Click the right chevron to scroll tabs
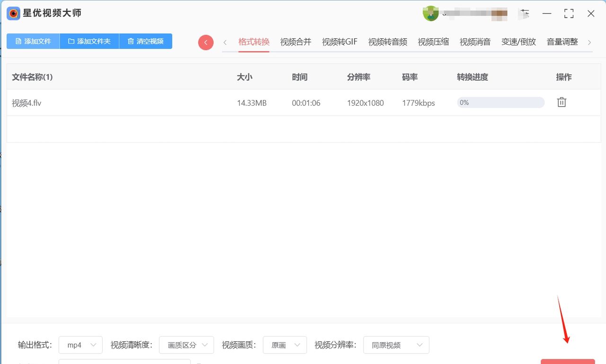Screen dimensions: 606x364 pyautogui.click(x=589, y=42)
